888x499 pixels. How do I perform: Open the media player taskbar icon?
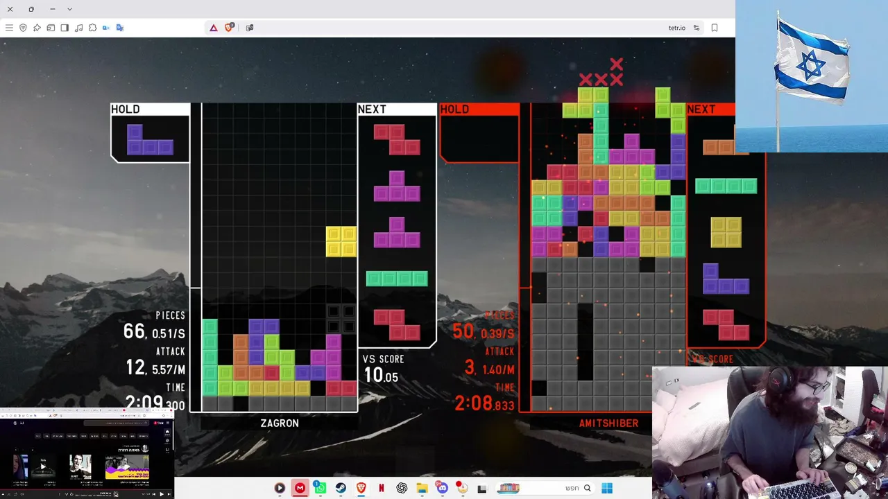(280, 488)
